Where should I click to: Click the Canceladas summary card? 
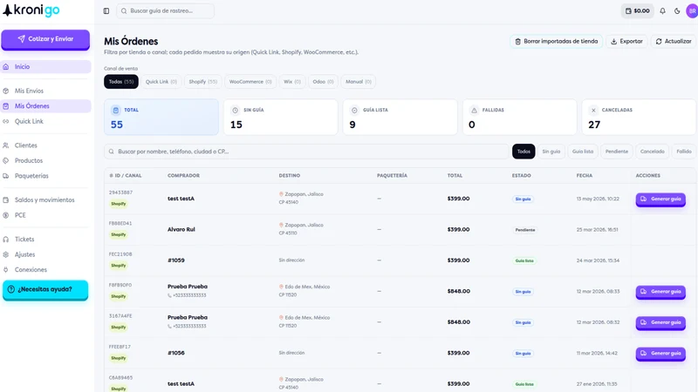(639, 118)
